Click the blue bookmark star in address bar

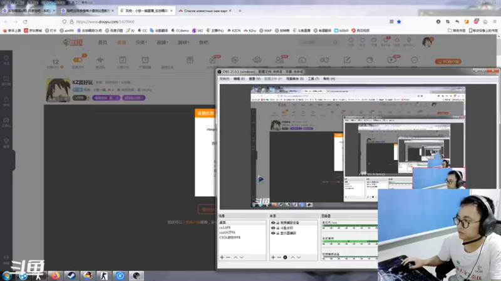point(399,22)
